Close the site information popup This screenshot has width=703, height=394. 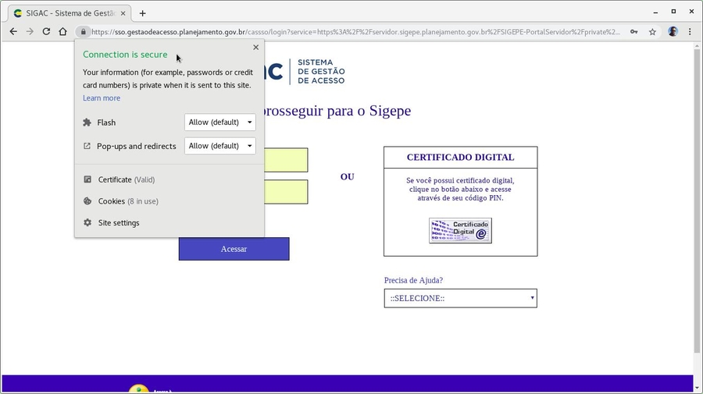click(255, 48)
